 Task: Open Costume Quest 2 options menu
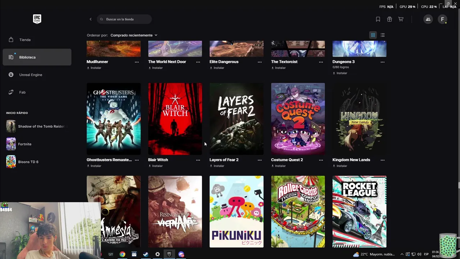(321, 160)
